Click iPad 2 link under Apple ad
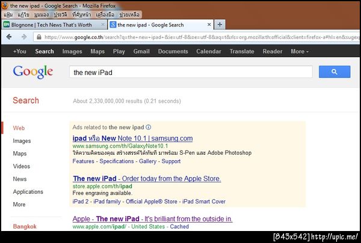361x243 pixels. [81, 202]
